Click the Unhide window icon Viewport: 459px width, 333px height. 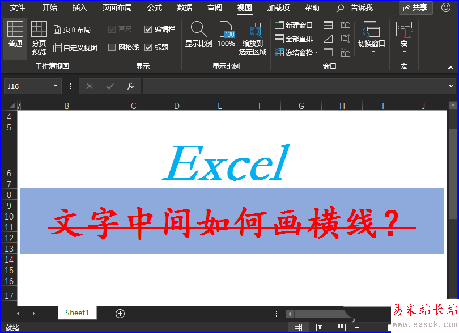[328, 52]
